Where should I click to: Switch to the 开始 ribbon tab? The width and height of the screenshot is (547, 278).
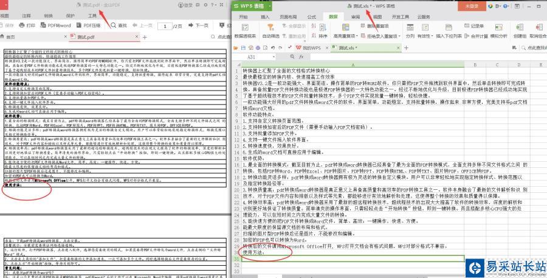point(243,17)
